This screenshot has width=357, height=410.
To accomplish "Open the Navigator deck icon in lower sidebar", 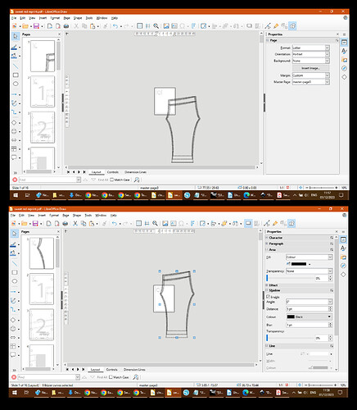I will [x=343, y=266].
